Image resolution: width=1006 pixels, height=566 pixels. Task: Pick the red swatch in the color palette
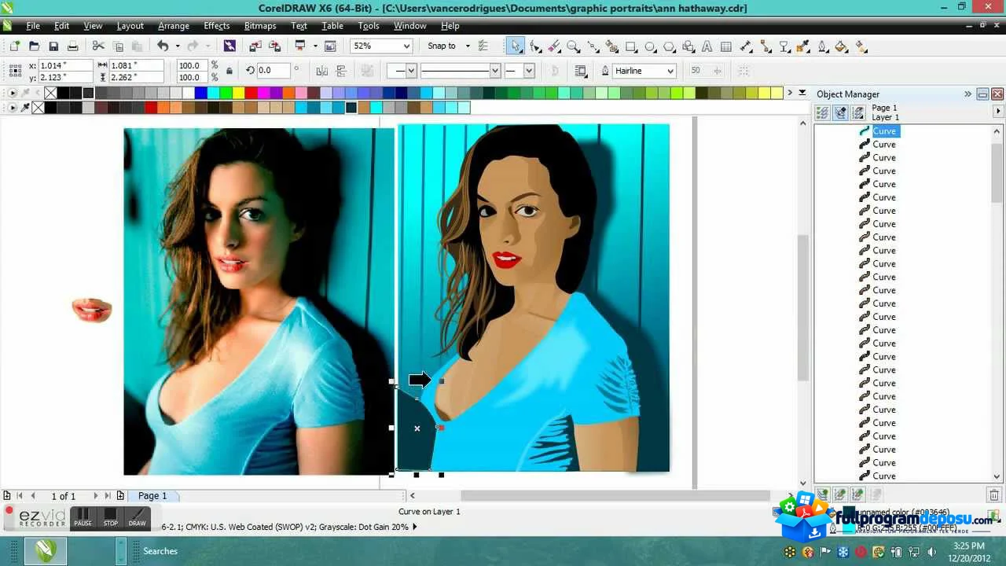pos(251,94)
